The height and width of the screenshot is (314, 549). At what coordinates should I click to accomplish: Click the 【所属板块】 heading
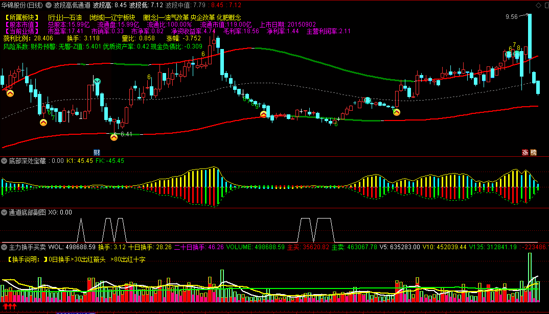point(22,17)
